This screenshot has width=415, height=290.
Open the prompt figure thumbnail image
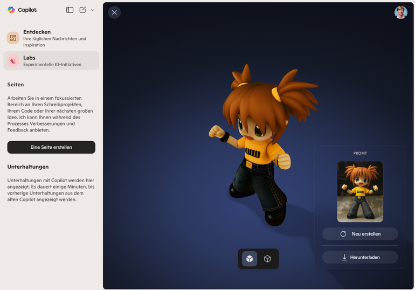360,191
